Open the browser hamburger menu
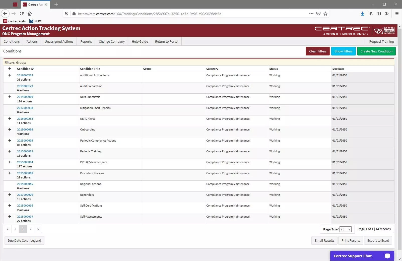Screen dimensions: 402x261 click(x=397, y=14)
